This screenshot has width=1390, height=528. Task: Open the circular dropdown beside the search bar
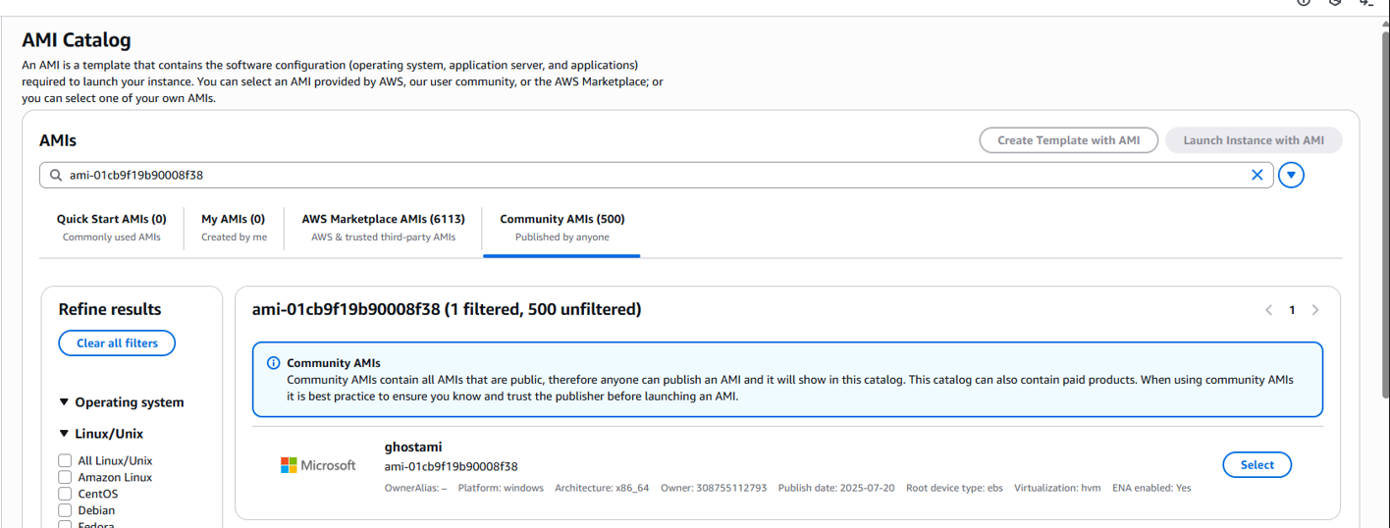[1291, 176]
